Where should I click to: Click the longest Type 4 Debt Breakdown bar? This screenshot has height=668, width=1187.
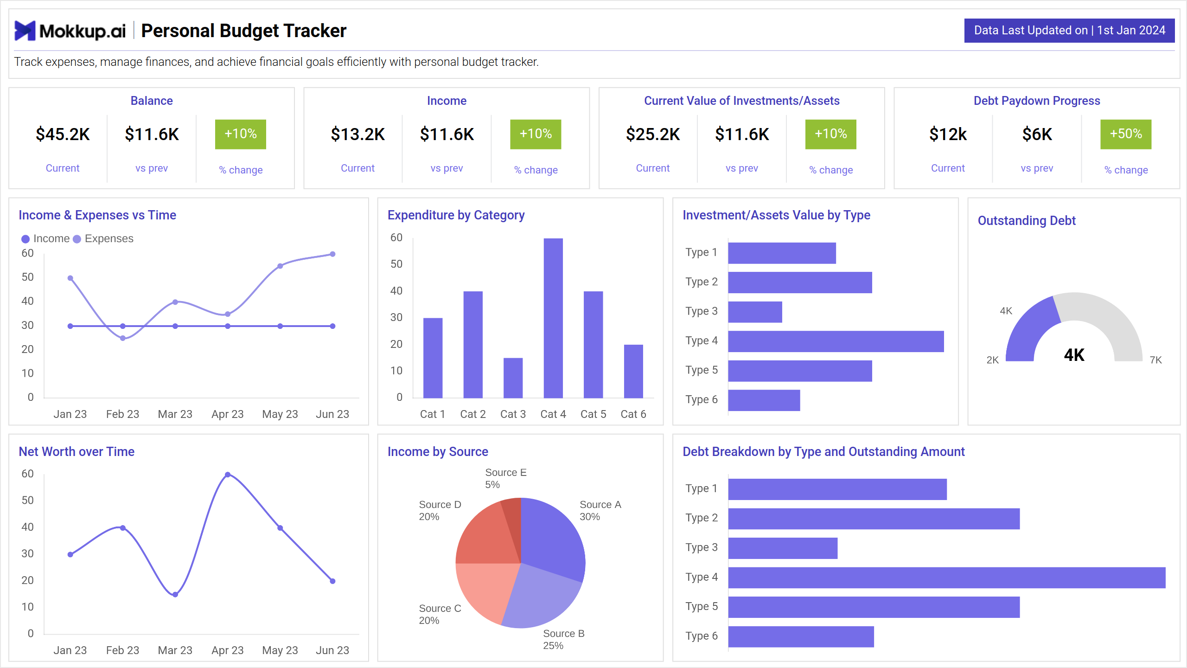pos(947,578)
